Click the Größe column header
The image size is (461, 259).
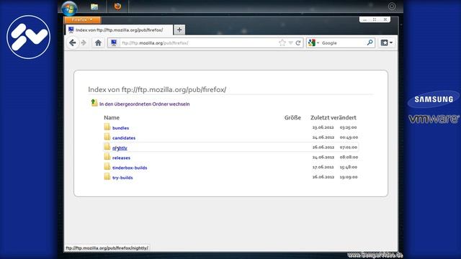point(292,117)
